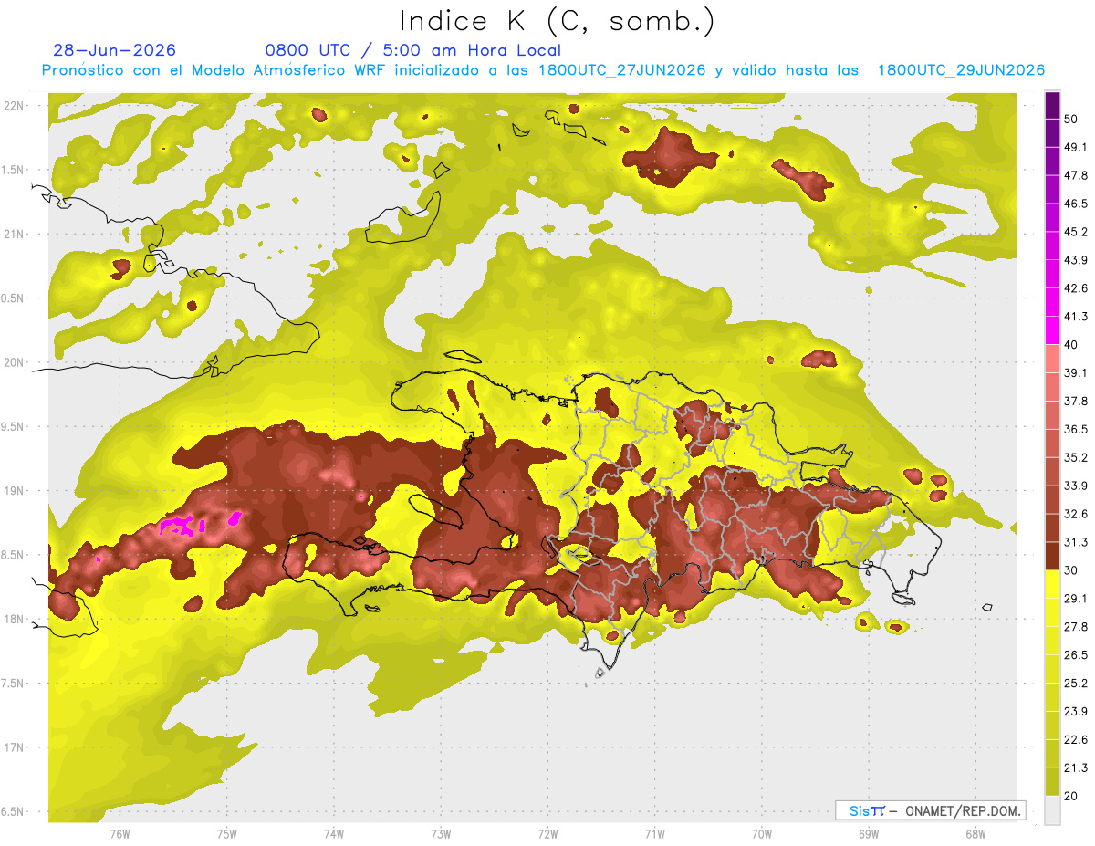Click the "73W" longitude axis label
The width and height of the screenshot is (1095, 846).
click(x=441, y=834)
